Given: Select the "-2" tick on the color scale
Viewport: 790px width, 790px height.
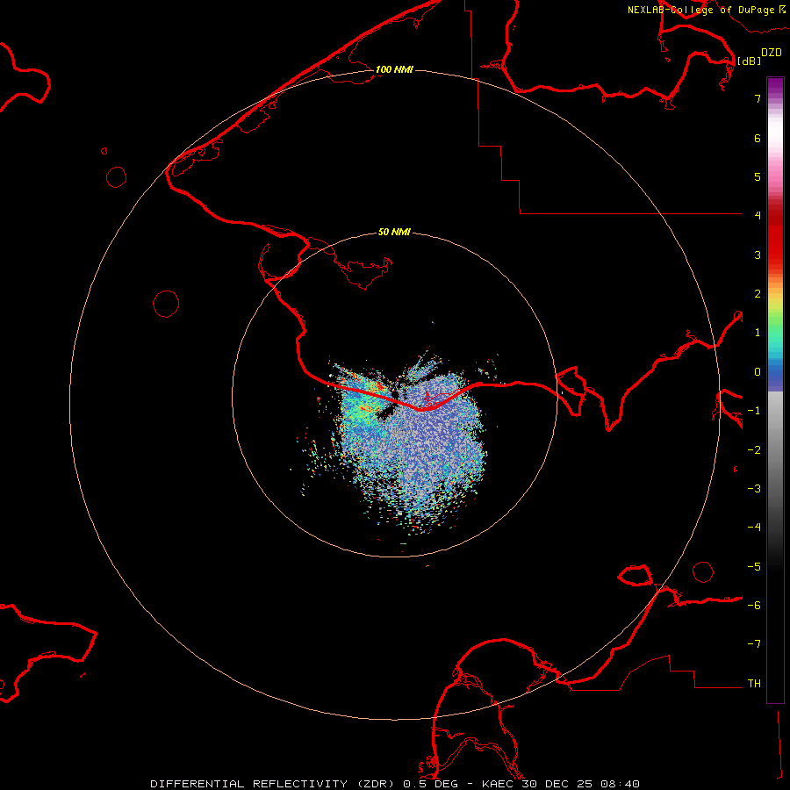Looking at the screenshot, I should (x=754, y=450).
